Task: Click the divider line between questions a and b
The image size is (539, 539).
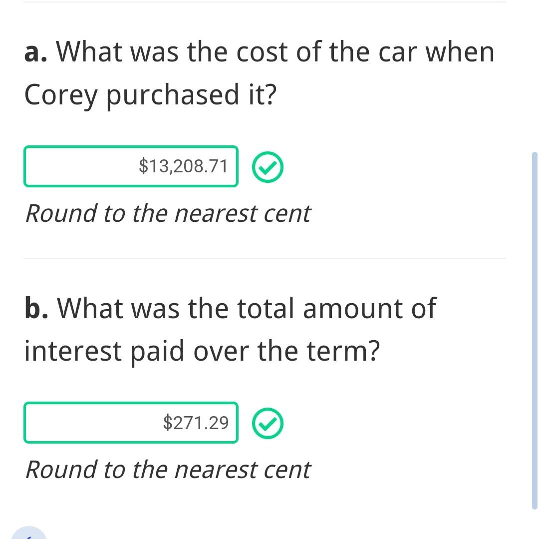Action: click(x=265, y=259)
